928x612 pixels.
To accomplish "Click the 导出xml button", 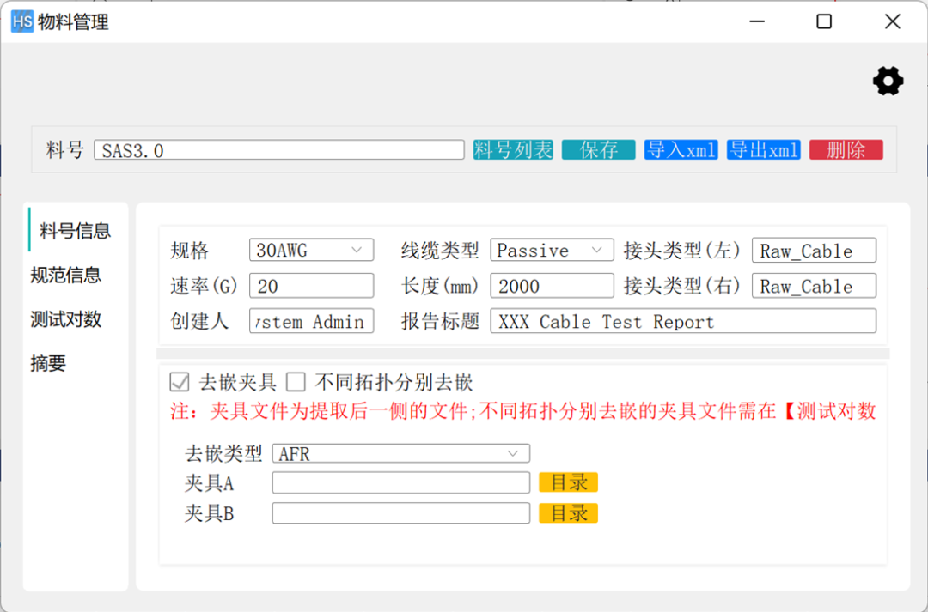I will click(x=763, y=150).
